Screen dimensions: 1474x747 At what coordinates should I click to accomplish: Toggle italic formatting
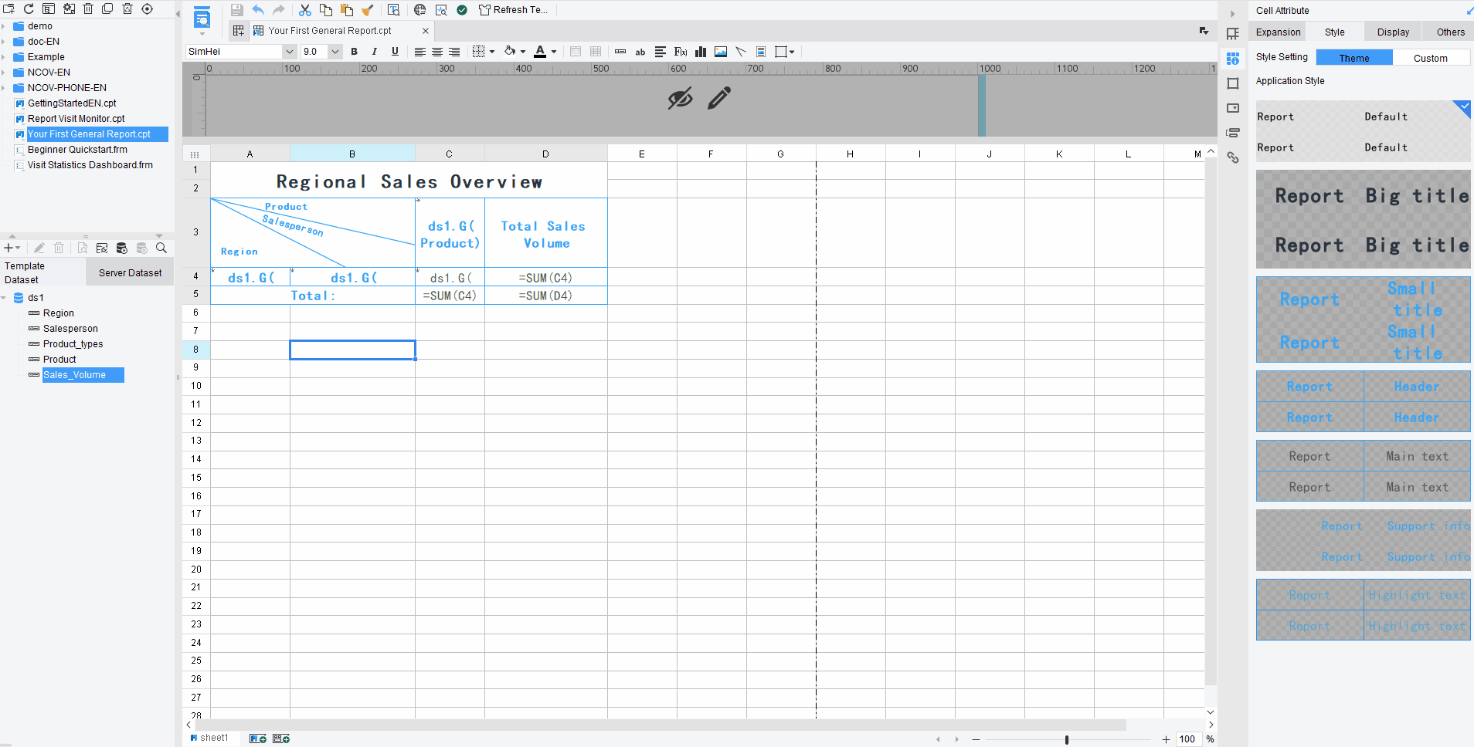pos(375,52)
